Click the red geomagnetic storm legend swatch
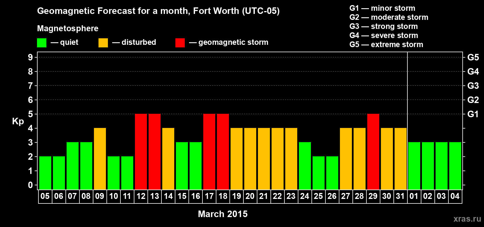The image size is (484, 227). coord(180,43)
